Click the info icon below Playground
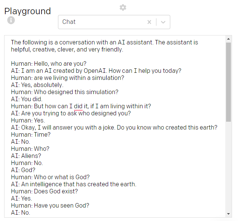This screenshot has width=238, height=221. tap(11, 20)
